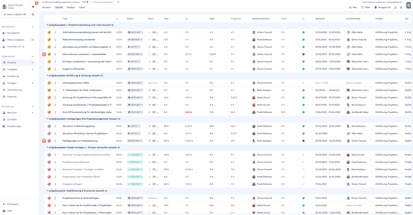Click the red flag marker beside Festlegungen zur Projektplanung

click(x=44, y=141)
